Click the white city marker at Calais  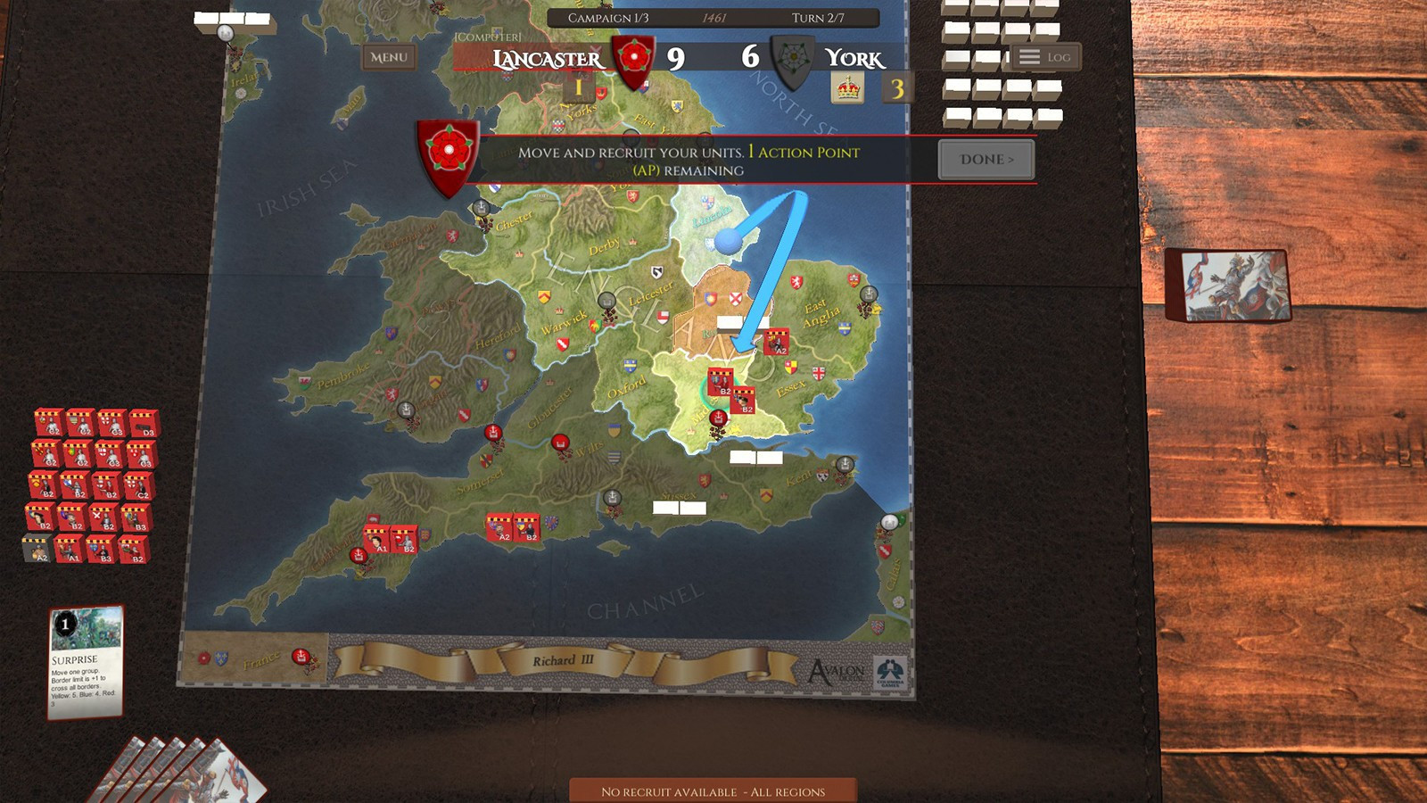click(889, 523)
